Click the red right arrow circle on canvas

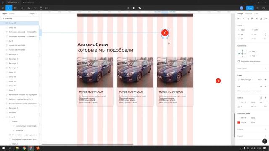218,81
